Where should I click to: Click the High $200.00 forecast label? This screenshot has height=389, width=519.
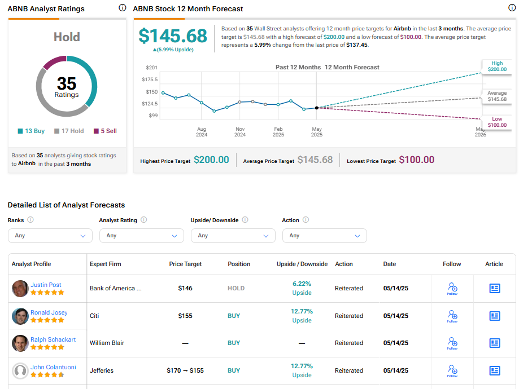pos(497,66)
